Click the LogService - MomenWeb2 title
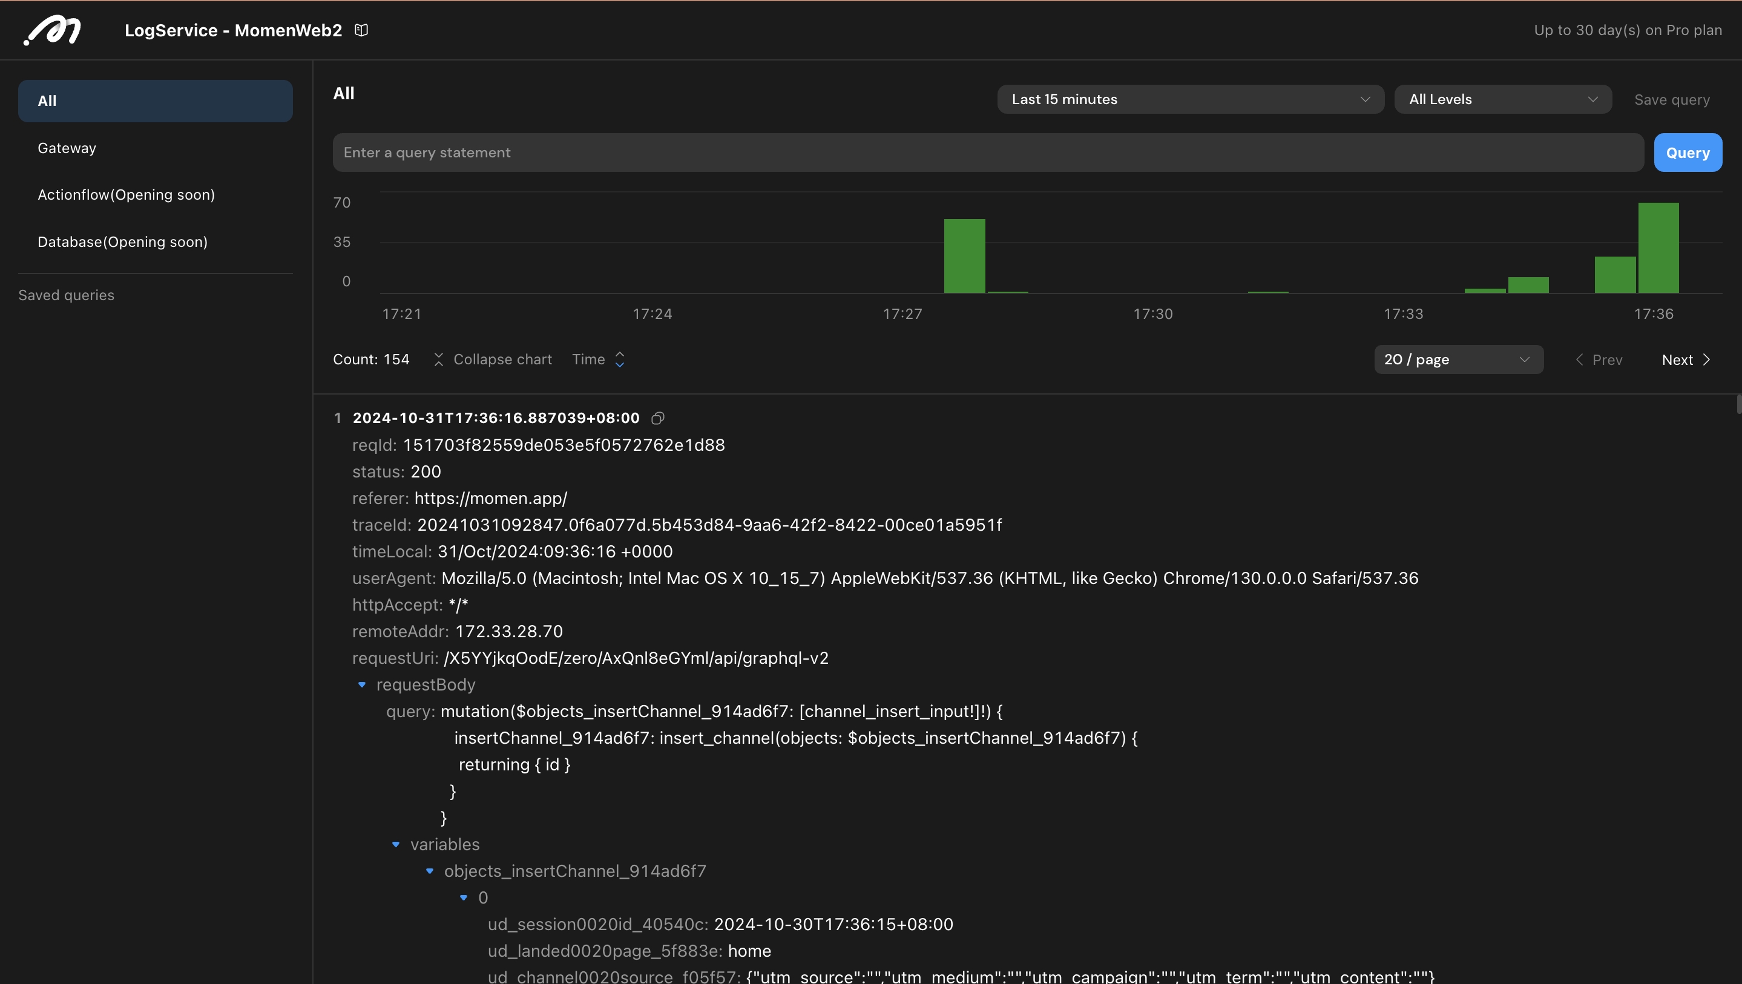This screenshot has height=984, width=1742. point(233,30)
